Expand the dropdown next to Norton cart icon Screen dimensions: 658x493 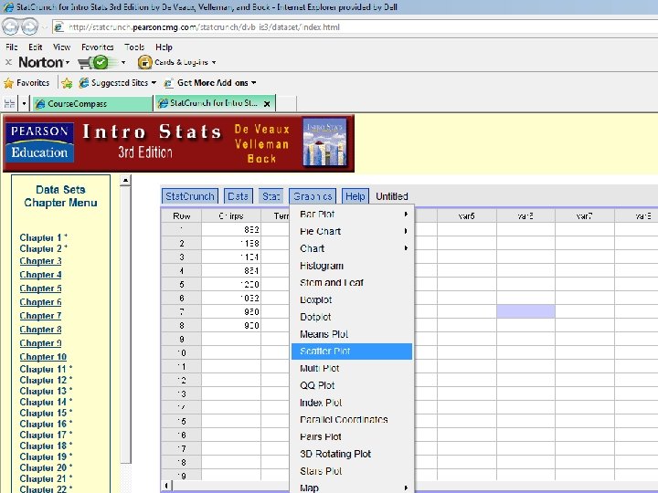point(123,62)
